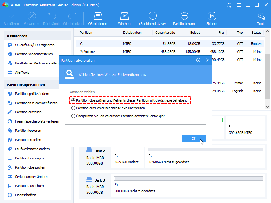Screen dimensions: 271x203
Task: Select radio: check for defekten Sektor
Action: click(74, 116)
